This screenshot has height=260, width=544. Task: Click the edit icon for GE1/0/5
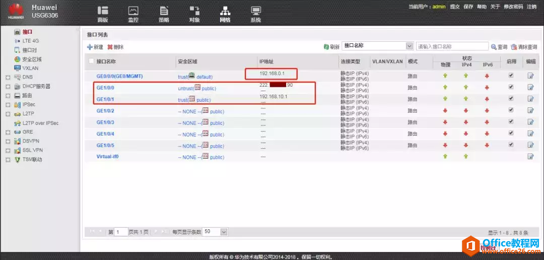(x=530, y=145)
